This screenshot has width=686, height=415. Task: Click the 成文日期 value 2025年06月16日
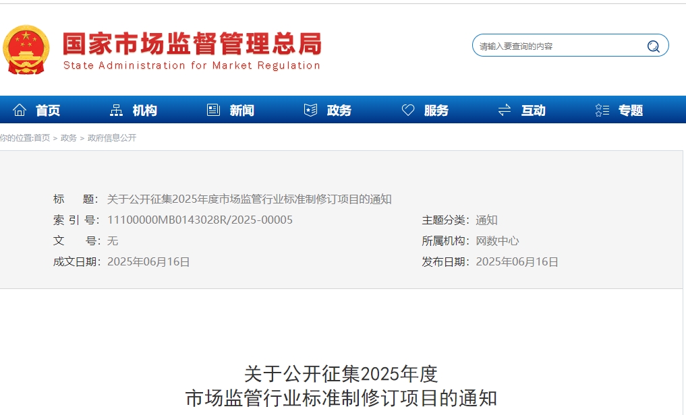(149, 261)
